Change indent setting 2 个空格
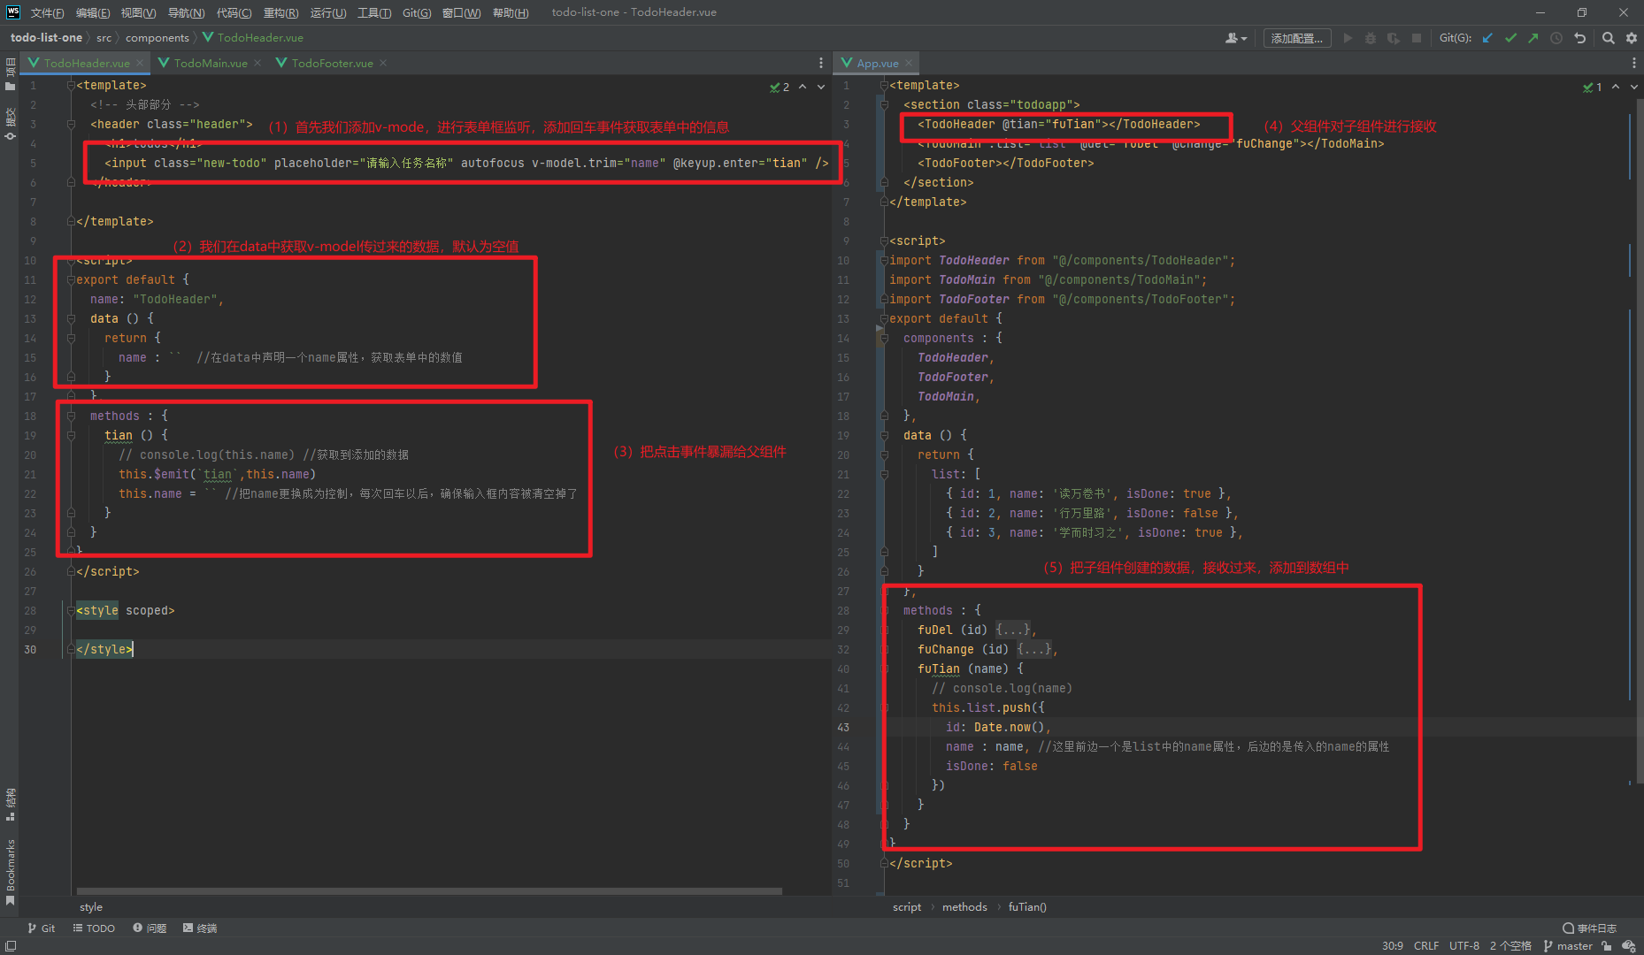 pos(1510,946)
